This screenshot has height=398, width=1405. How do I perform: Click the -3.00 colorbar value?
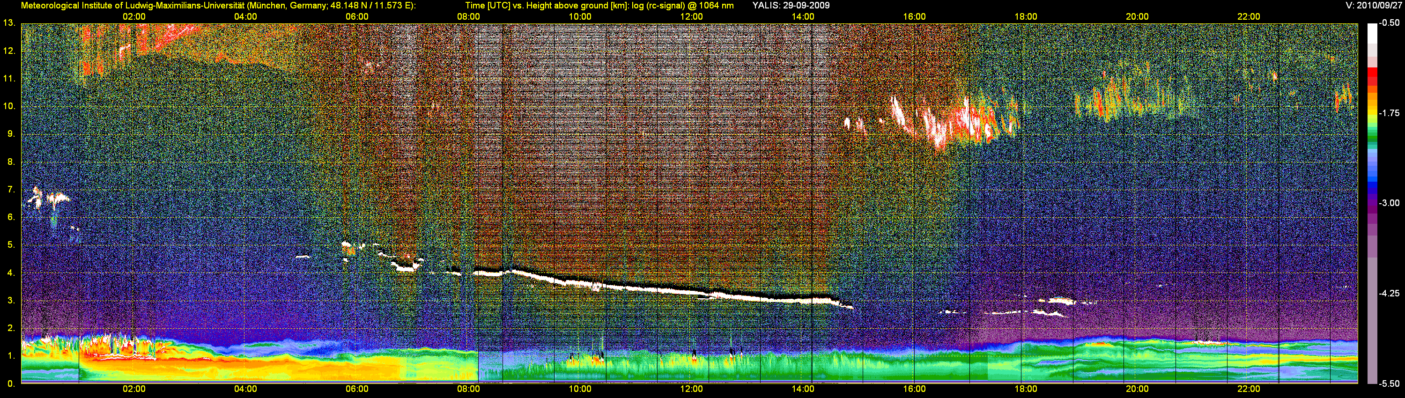tap(1389, 203)
